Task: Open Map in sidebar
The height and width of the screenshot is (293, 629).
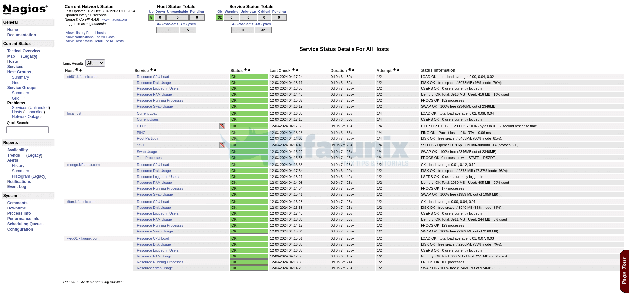Action: pos(11,56)
